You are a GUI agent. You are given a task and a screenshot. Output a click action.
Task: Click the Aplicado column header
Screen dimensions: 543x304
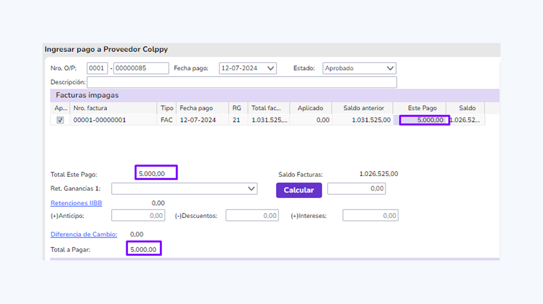click(311, 108)
